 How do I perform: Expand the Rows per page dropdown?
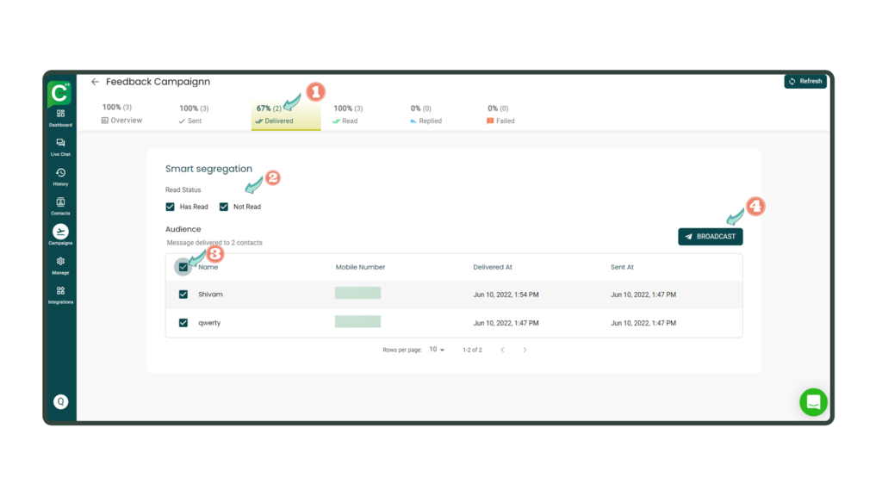(437, 350)
